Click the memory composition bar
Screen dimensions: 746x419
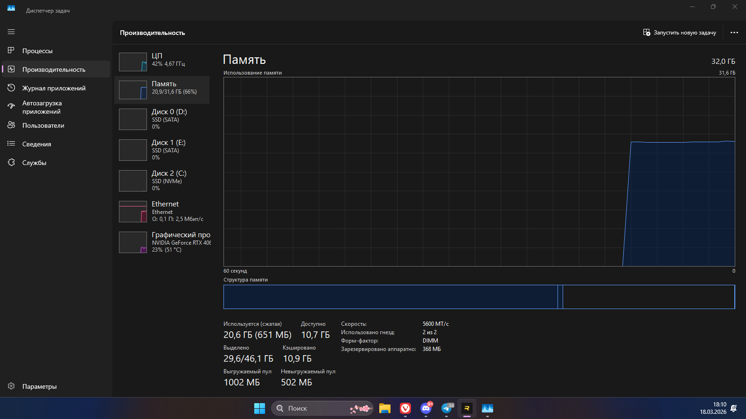pos(479,297)
